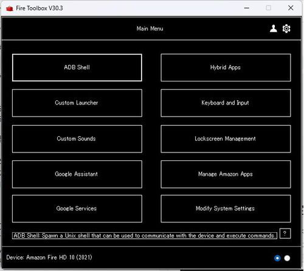The height and width of the screenshot is (271, 304).
Task: Click the question mark help button
Action: (x=285, y=233)
